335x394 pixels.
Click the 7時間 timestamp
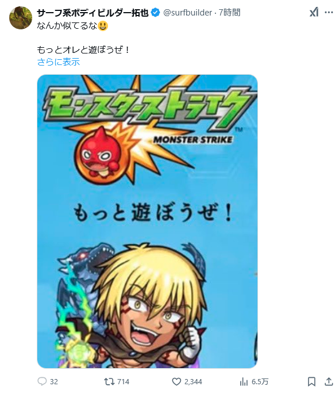[x=230, y=12]
